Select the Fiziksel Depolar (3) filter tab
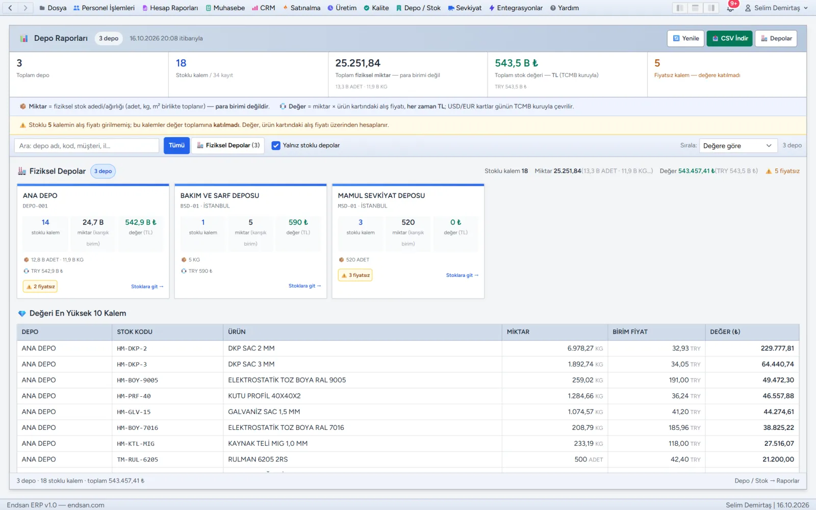 click(228, 146)
